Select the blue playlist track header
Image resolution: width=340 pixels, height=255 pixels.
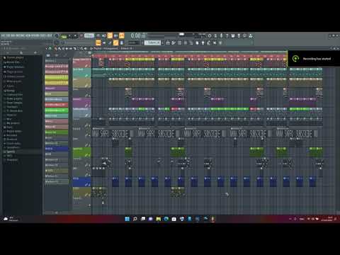tap(81, 181)
